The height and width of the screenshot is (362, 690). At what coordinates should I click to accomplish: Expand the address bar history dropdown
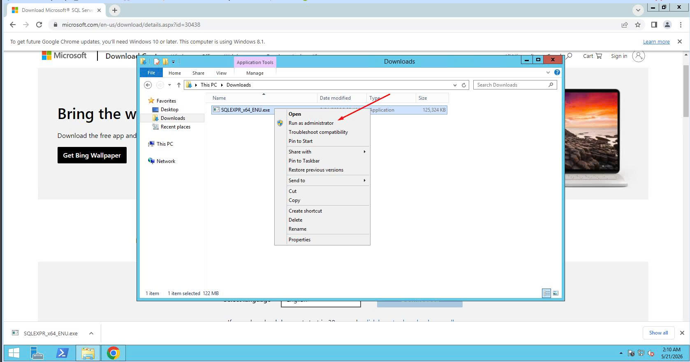tap(455, 85)
